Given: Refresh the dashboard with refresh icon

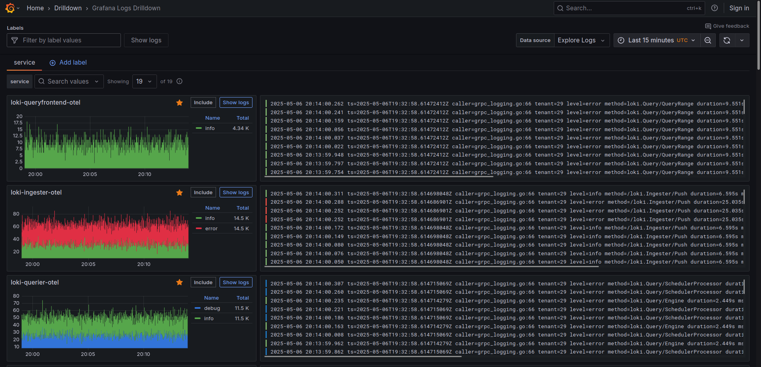Looking at the screenshot, I should click(727, 40).
